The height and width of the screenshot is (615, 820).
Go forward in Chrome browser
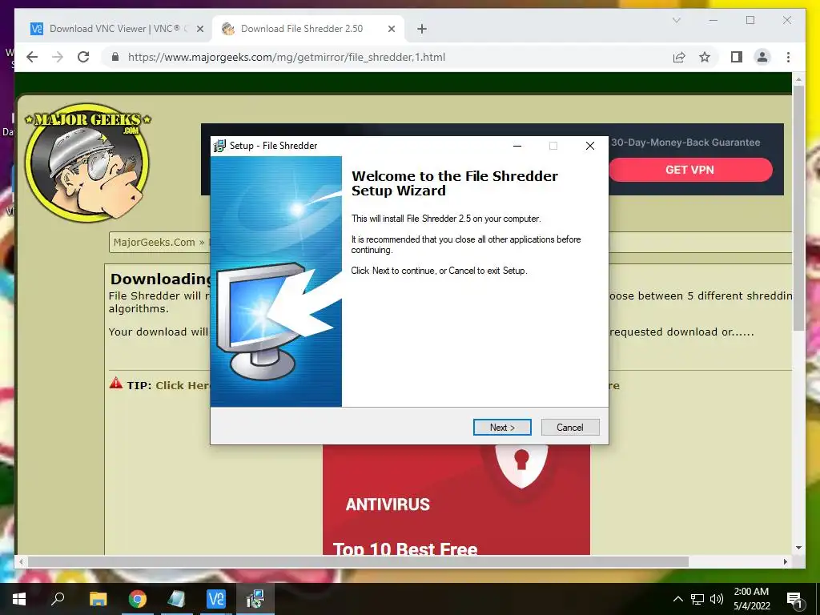click(x=58, y=57)
